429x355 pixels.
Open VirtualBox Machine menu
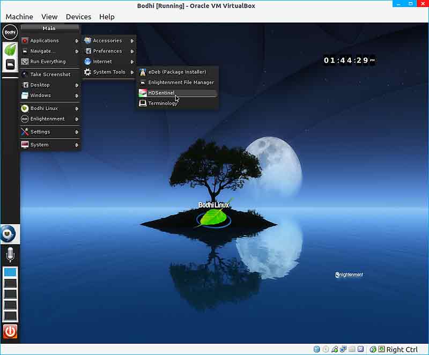coord(19,17)
